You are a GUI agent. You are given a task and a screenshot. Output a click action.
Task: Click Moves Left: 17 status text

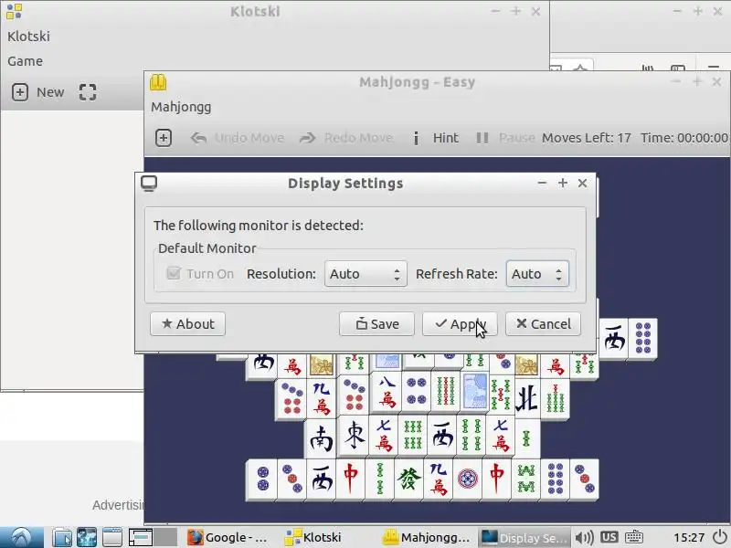click(x=587, y=138)
